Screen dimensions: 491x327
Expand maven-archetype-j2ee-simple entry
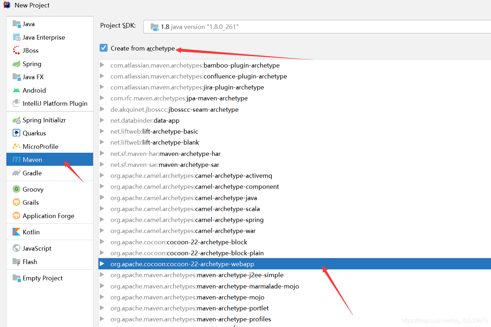[x=102, y=275]
